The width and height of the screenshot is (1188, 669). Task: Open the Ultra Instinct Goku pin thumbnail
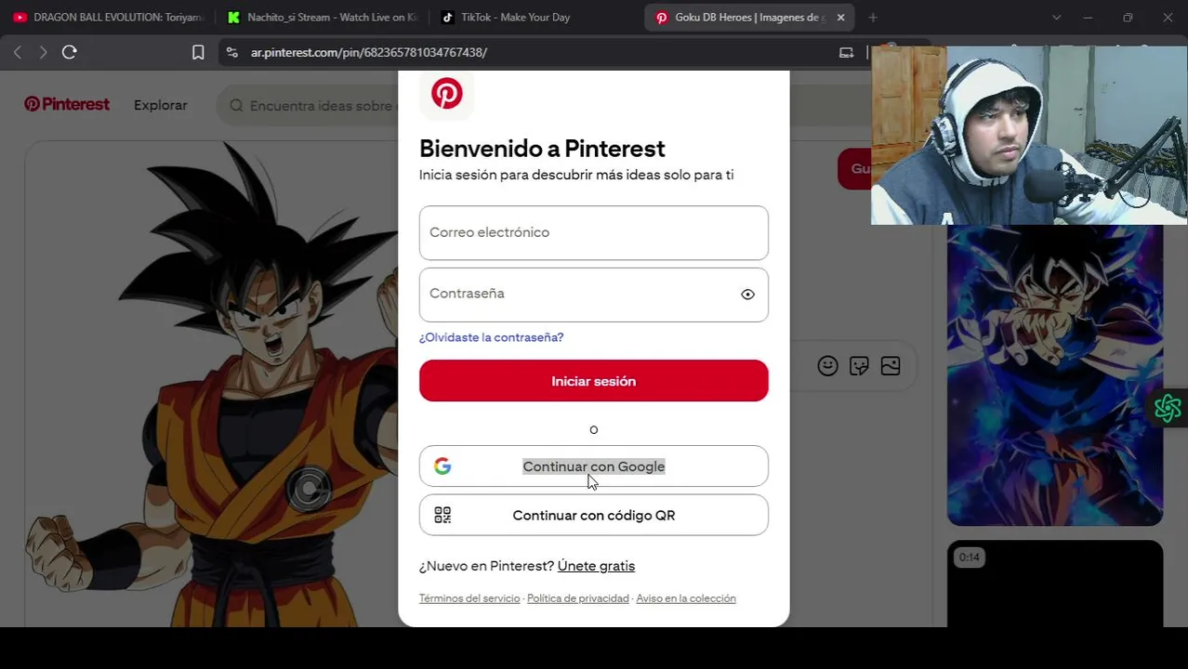click(1055, 375)
